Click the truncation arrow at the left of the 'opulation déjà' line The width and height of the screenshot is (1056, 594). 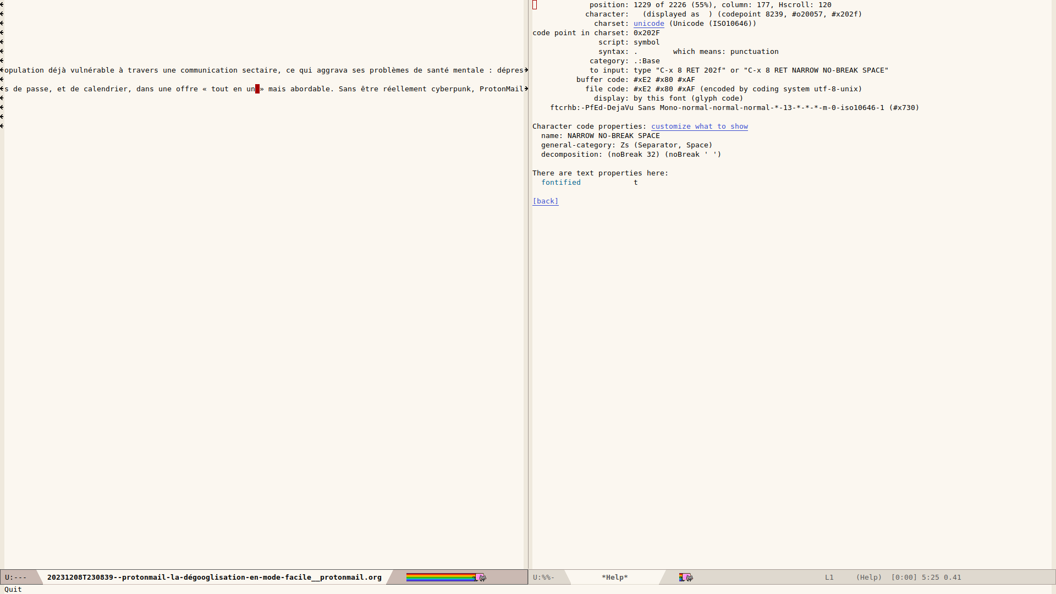(x=2, y=70)
